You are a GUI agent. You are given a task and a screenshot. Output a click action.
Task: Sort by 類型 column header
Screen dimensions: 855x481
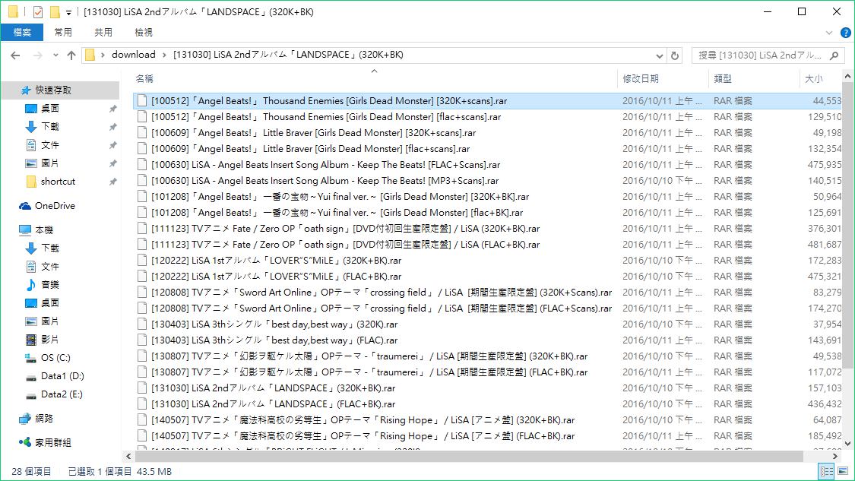723,78
